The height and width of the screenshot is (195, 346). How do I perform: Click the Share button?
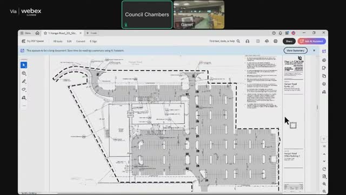(289, 41)
